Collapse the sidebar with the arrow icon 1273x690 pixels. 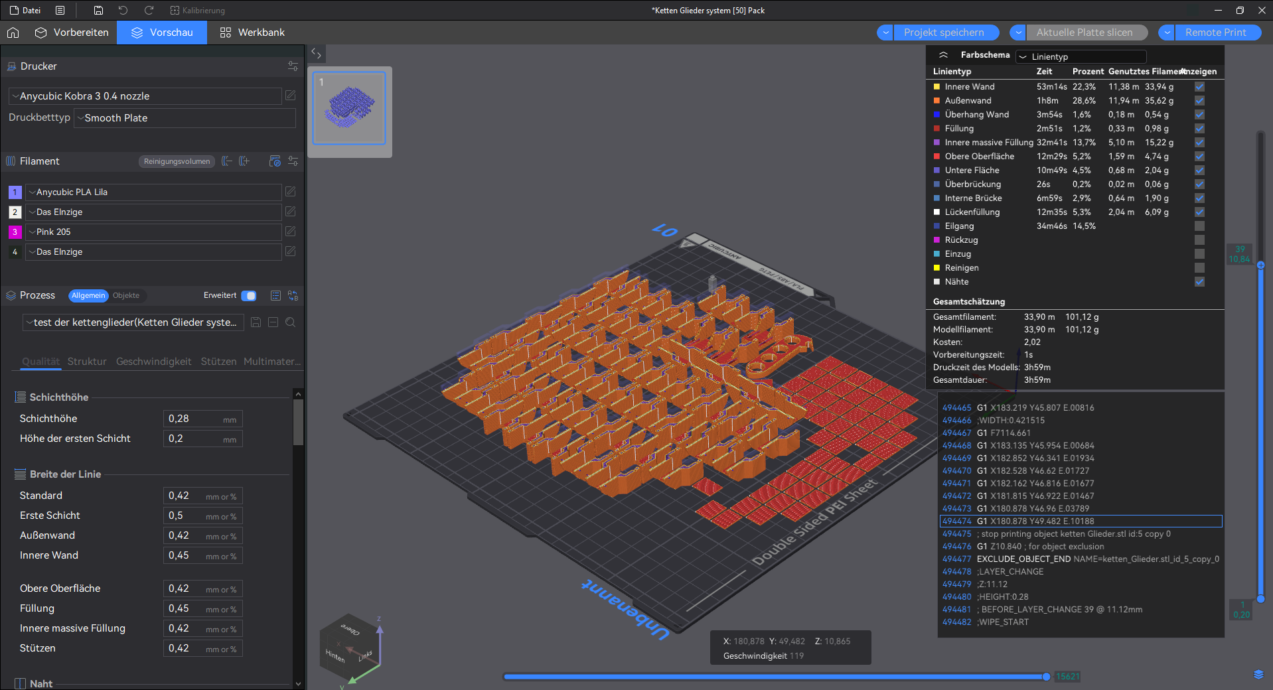coord(316,54)
